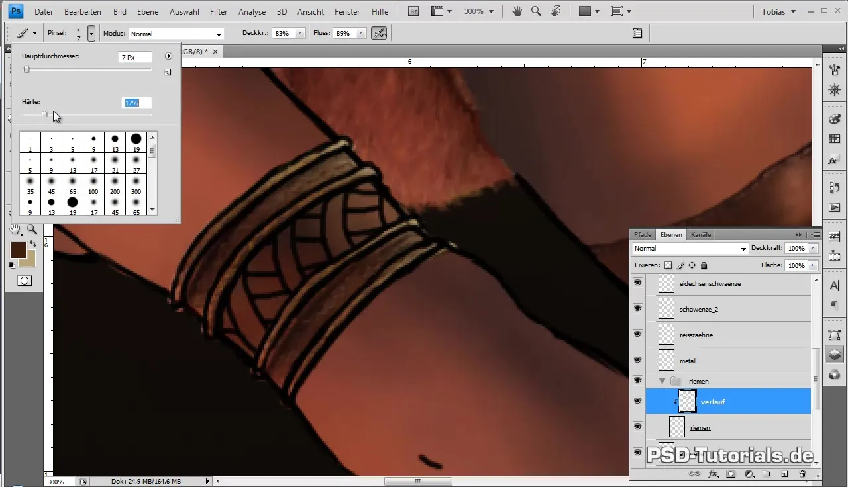Open the Modus blend mode dropdown

tap(176, 34)
